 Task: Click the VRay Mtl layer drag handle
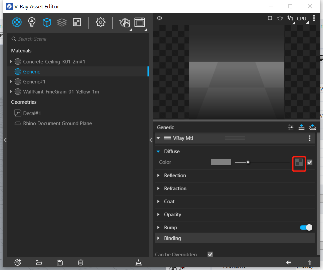(x=235, y=138)
